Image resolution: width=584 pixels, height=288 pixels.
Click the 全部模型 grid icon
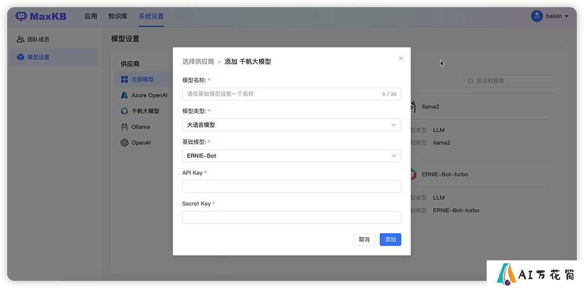(x=124, y=79)
